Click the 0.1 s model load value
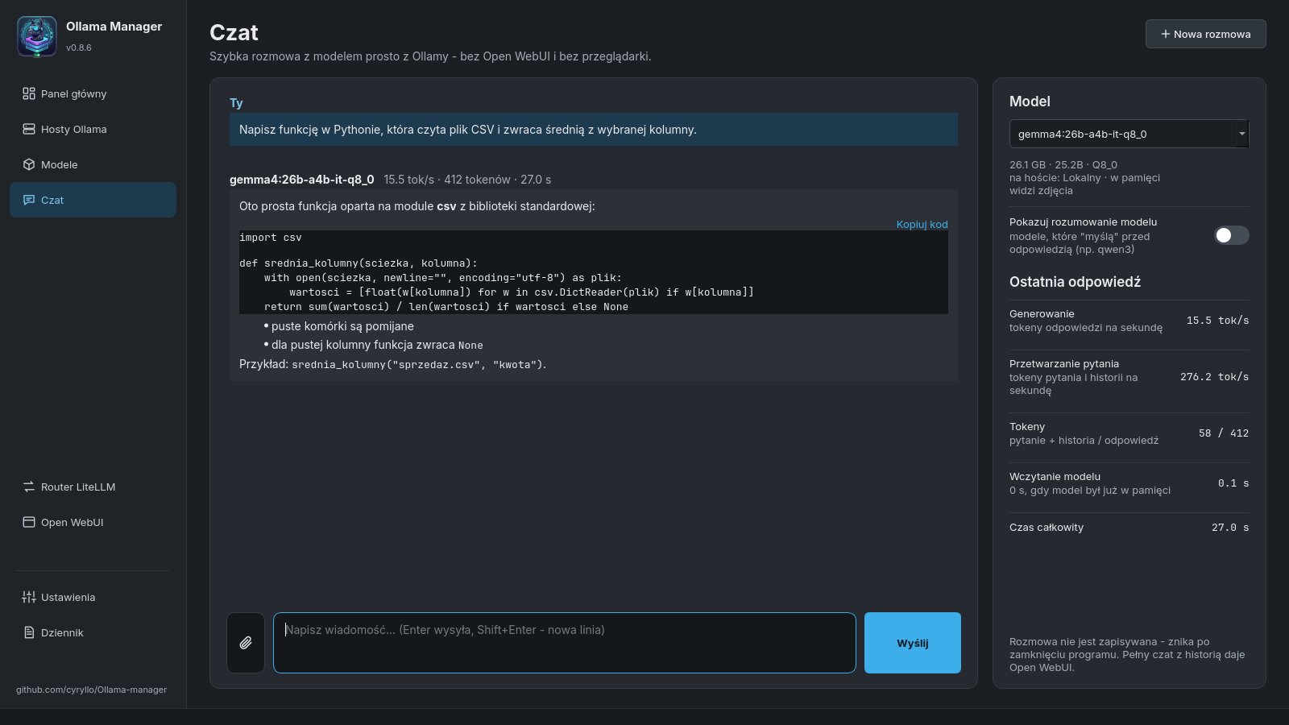 1233,483
